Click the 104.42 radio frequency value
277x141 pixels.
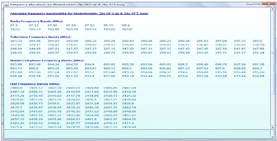(91, 29)
